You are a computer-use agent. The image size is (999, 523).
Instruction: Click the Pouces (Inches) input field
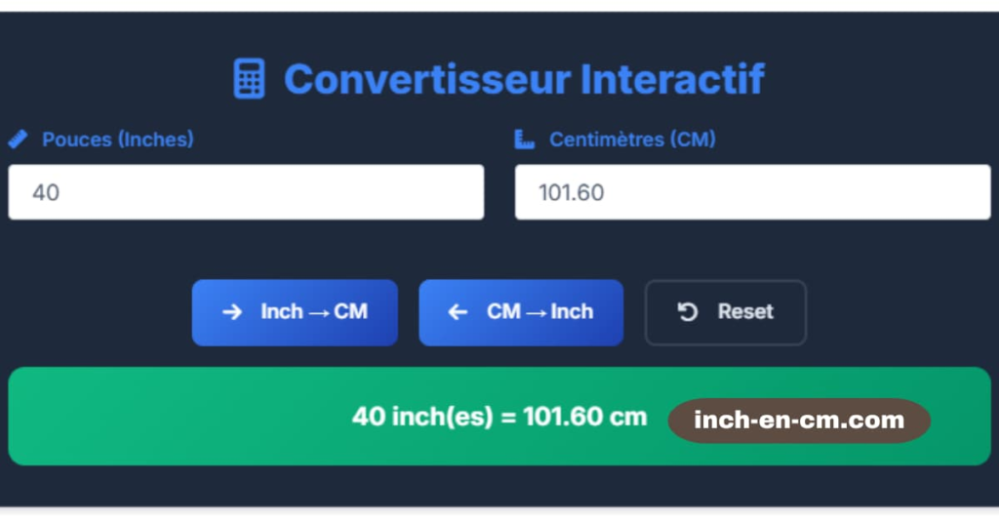246,192
